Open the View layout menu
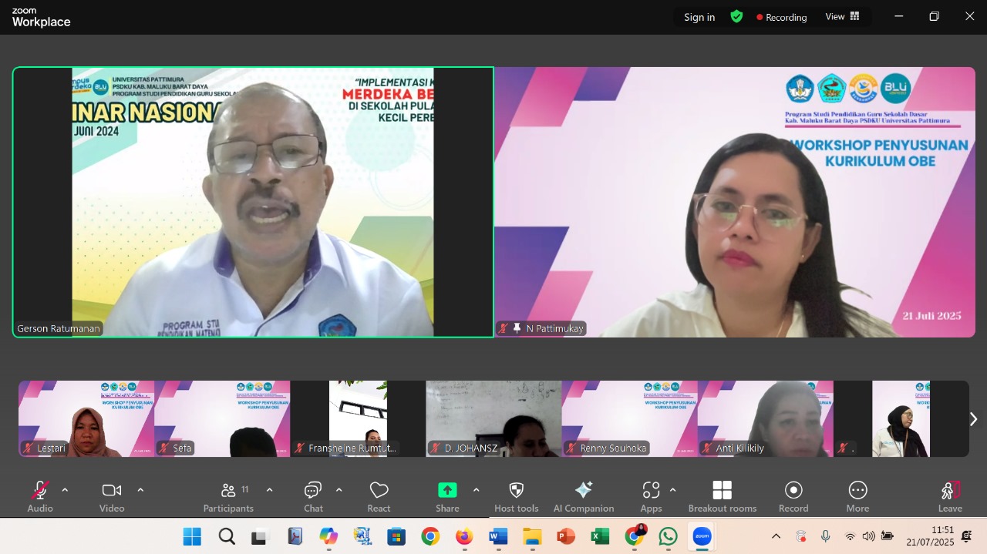 pos(842,17)
